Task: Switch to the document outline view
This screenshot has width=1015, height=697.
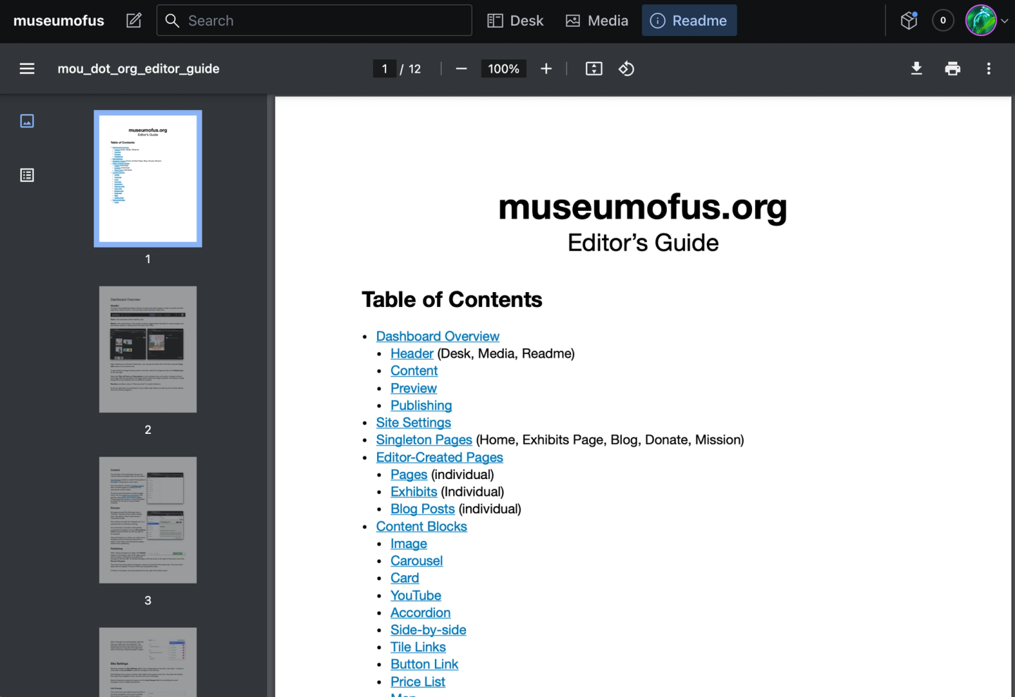Action: tap(27, 175)
